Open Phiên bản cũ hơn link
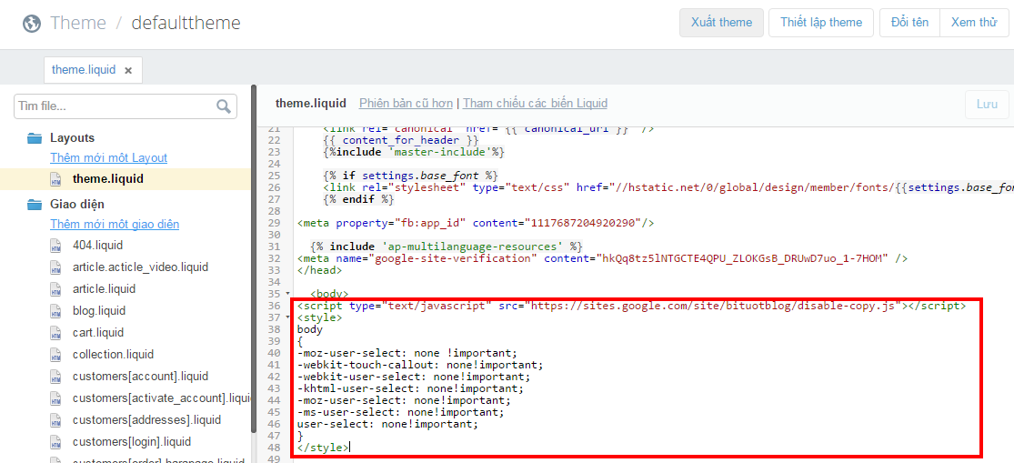 (x=407, y=104)
